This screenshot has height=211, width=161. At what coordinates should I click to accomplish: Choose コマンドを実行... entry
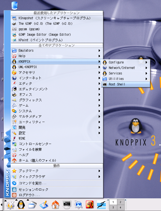[x=57, y=183]
